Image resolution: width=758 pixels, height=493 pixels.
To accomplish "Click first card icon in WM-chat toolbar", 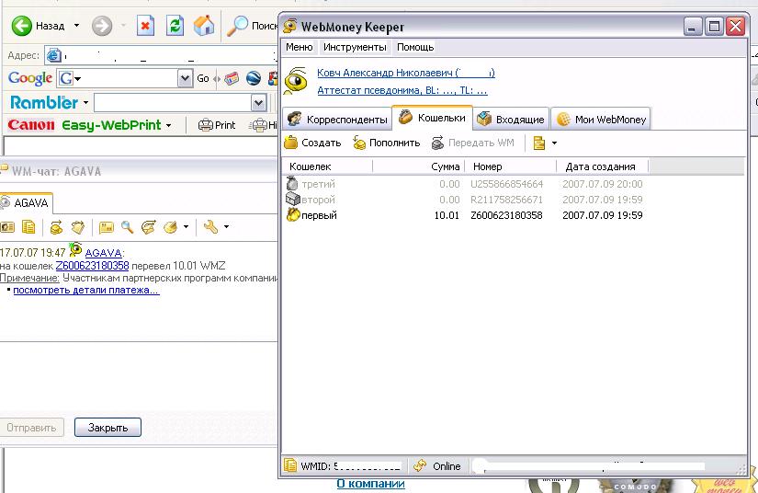I will (x=6, y=227).
